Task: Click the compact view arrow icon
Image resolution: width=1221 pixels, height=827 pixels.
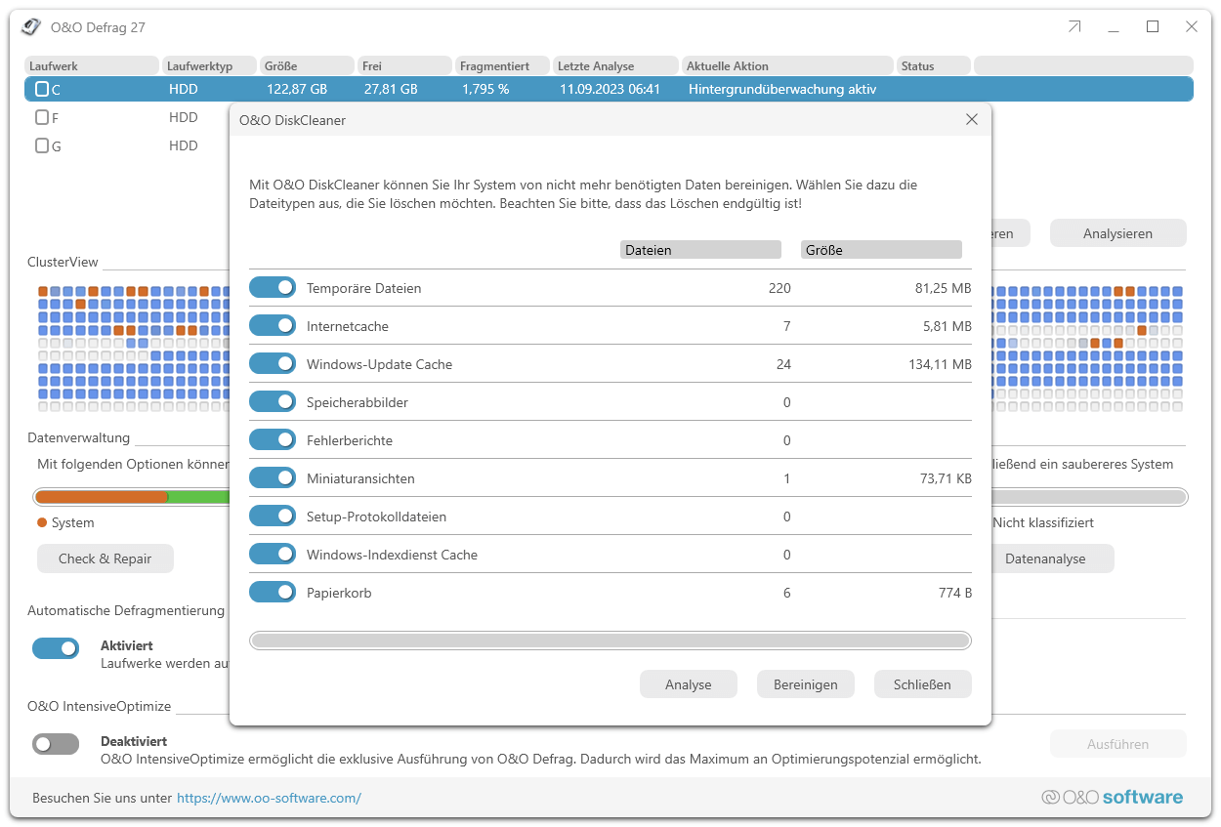Action: point(1074,27)
